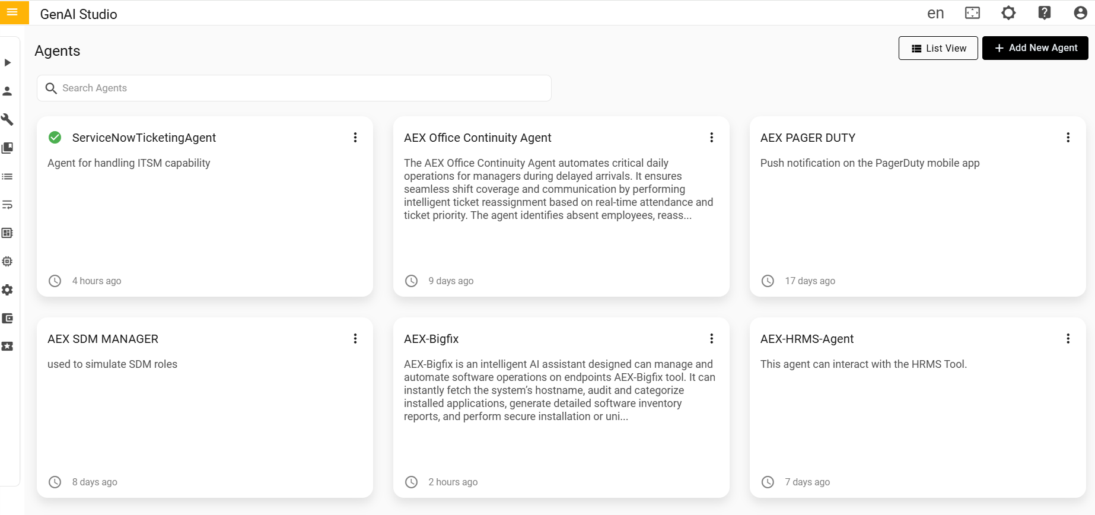Viewport: 1095px width, 515px height.
Task: Open the hamburger menu button
Action: [12, 12]
